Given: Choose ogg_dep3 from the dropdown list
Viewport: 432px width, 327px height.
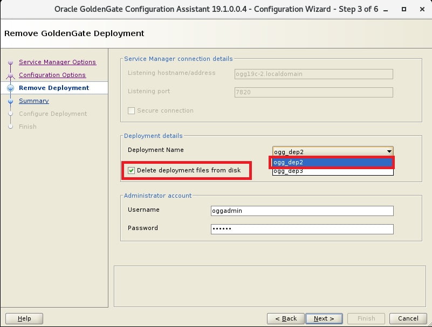Looking at the screenshot, I should (x=333, y=171).
